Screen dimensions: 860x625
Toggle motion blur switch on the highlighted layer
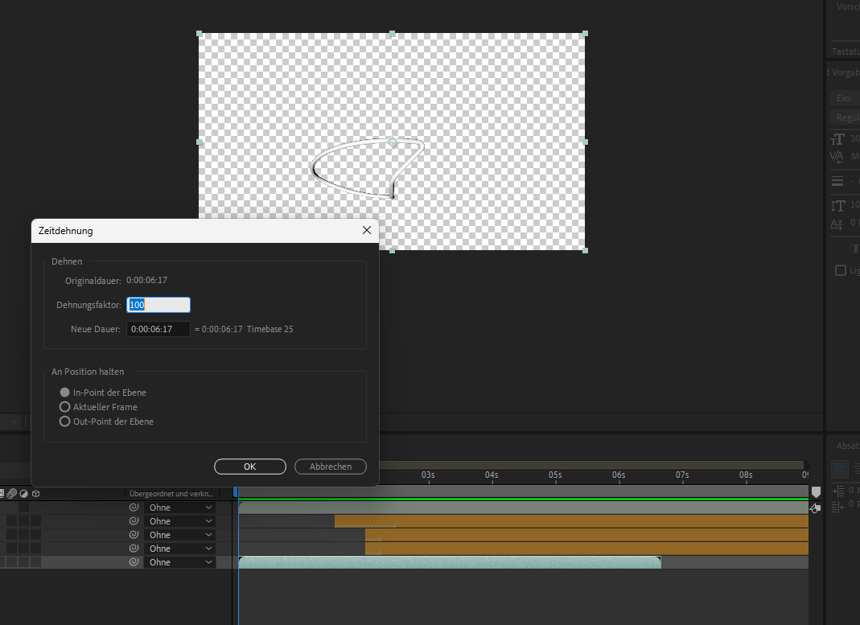pos(11,562)
